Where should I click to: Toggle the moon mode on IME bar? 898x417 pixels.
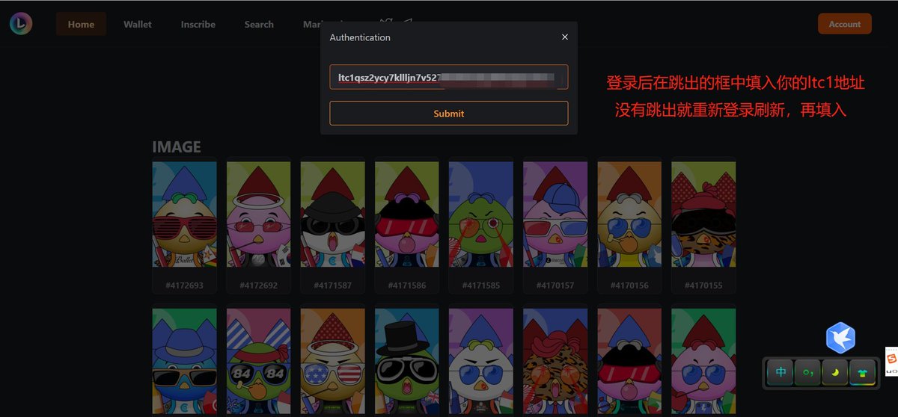click(835, 371)
